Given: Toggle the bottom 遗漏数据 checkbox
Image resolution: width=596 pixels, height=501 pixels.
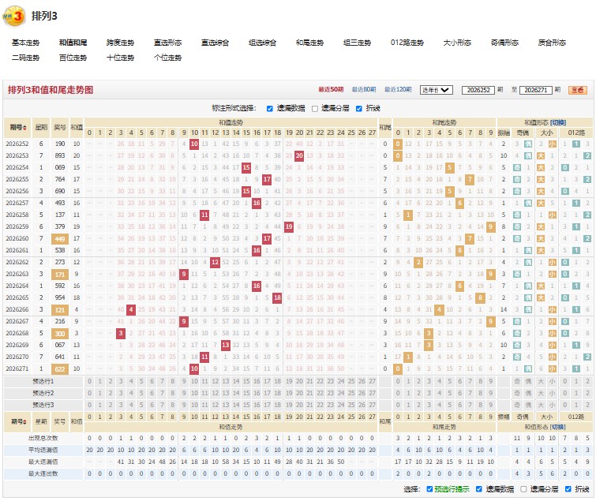Looking at the screenshot, I should tap(479, 489).
